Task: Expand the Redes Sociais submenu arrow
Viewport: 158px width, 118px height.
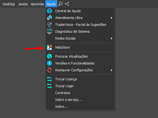Action: pyautogui.click(x=112, y=38)
